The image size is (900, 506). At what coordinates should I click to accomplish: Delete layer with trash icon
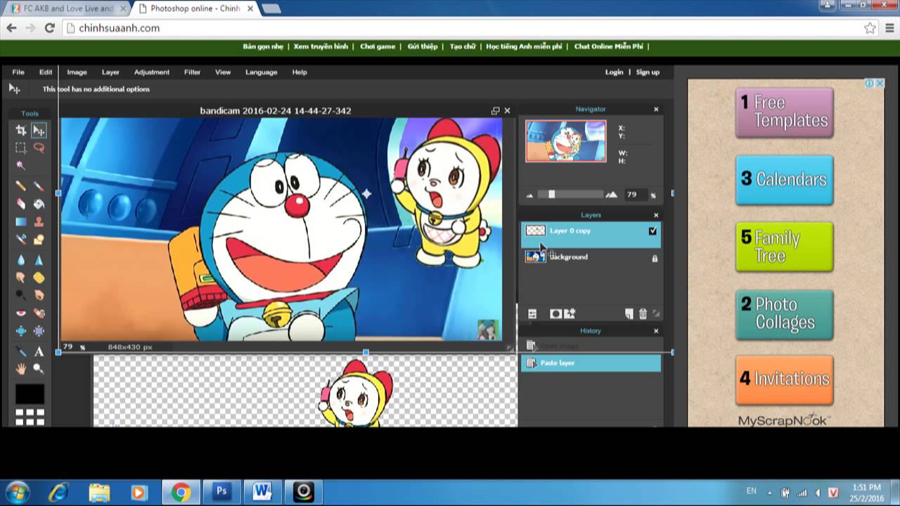pos(643,314)
